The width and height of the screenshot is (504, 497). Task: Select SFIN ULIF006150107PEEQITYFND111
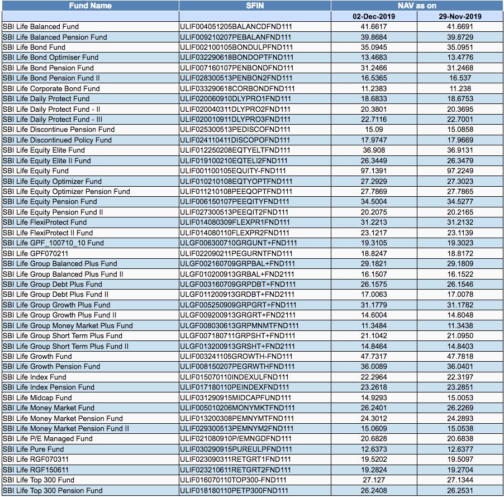(235, 202)
